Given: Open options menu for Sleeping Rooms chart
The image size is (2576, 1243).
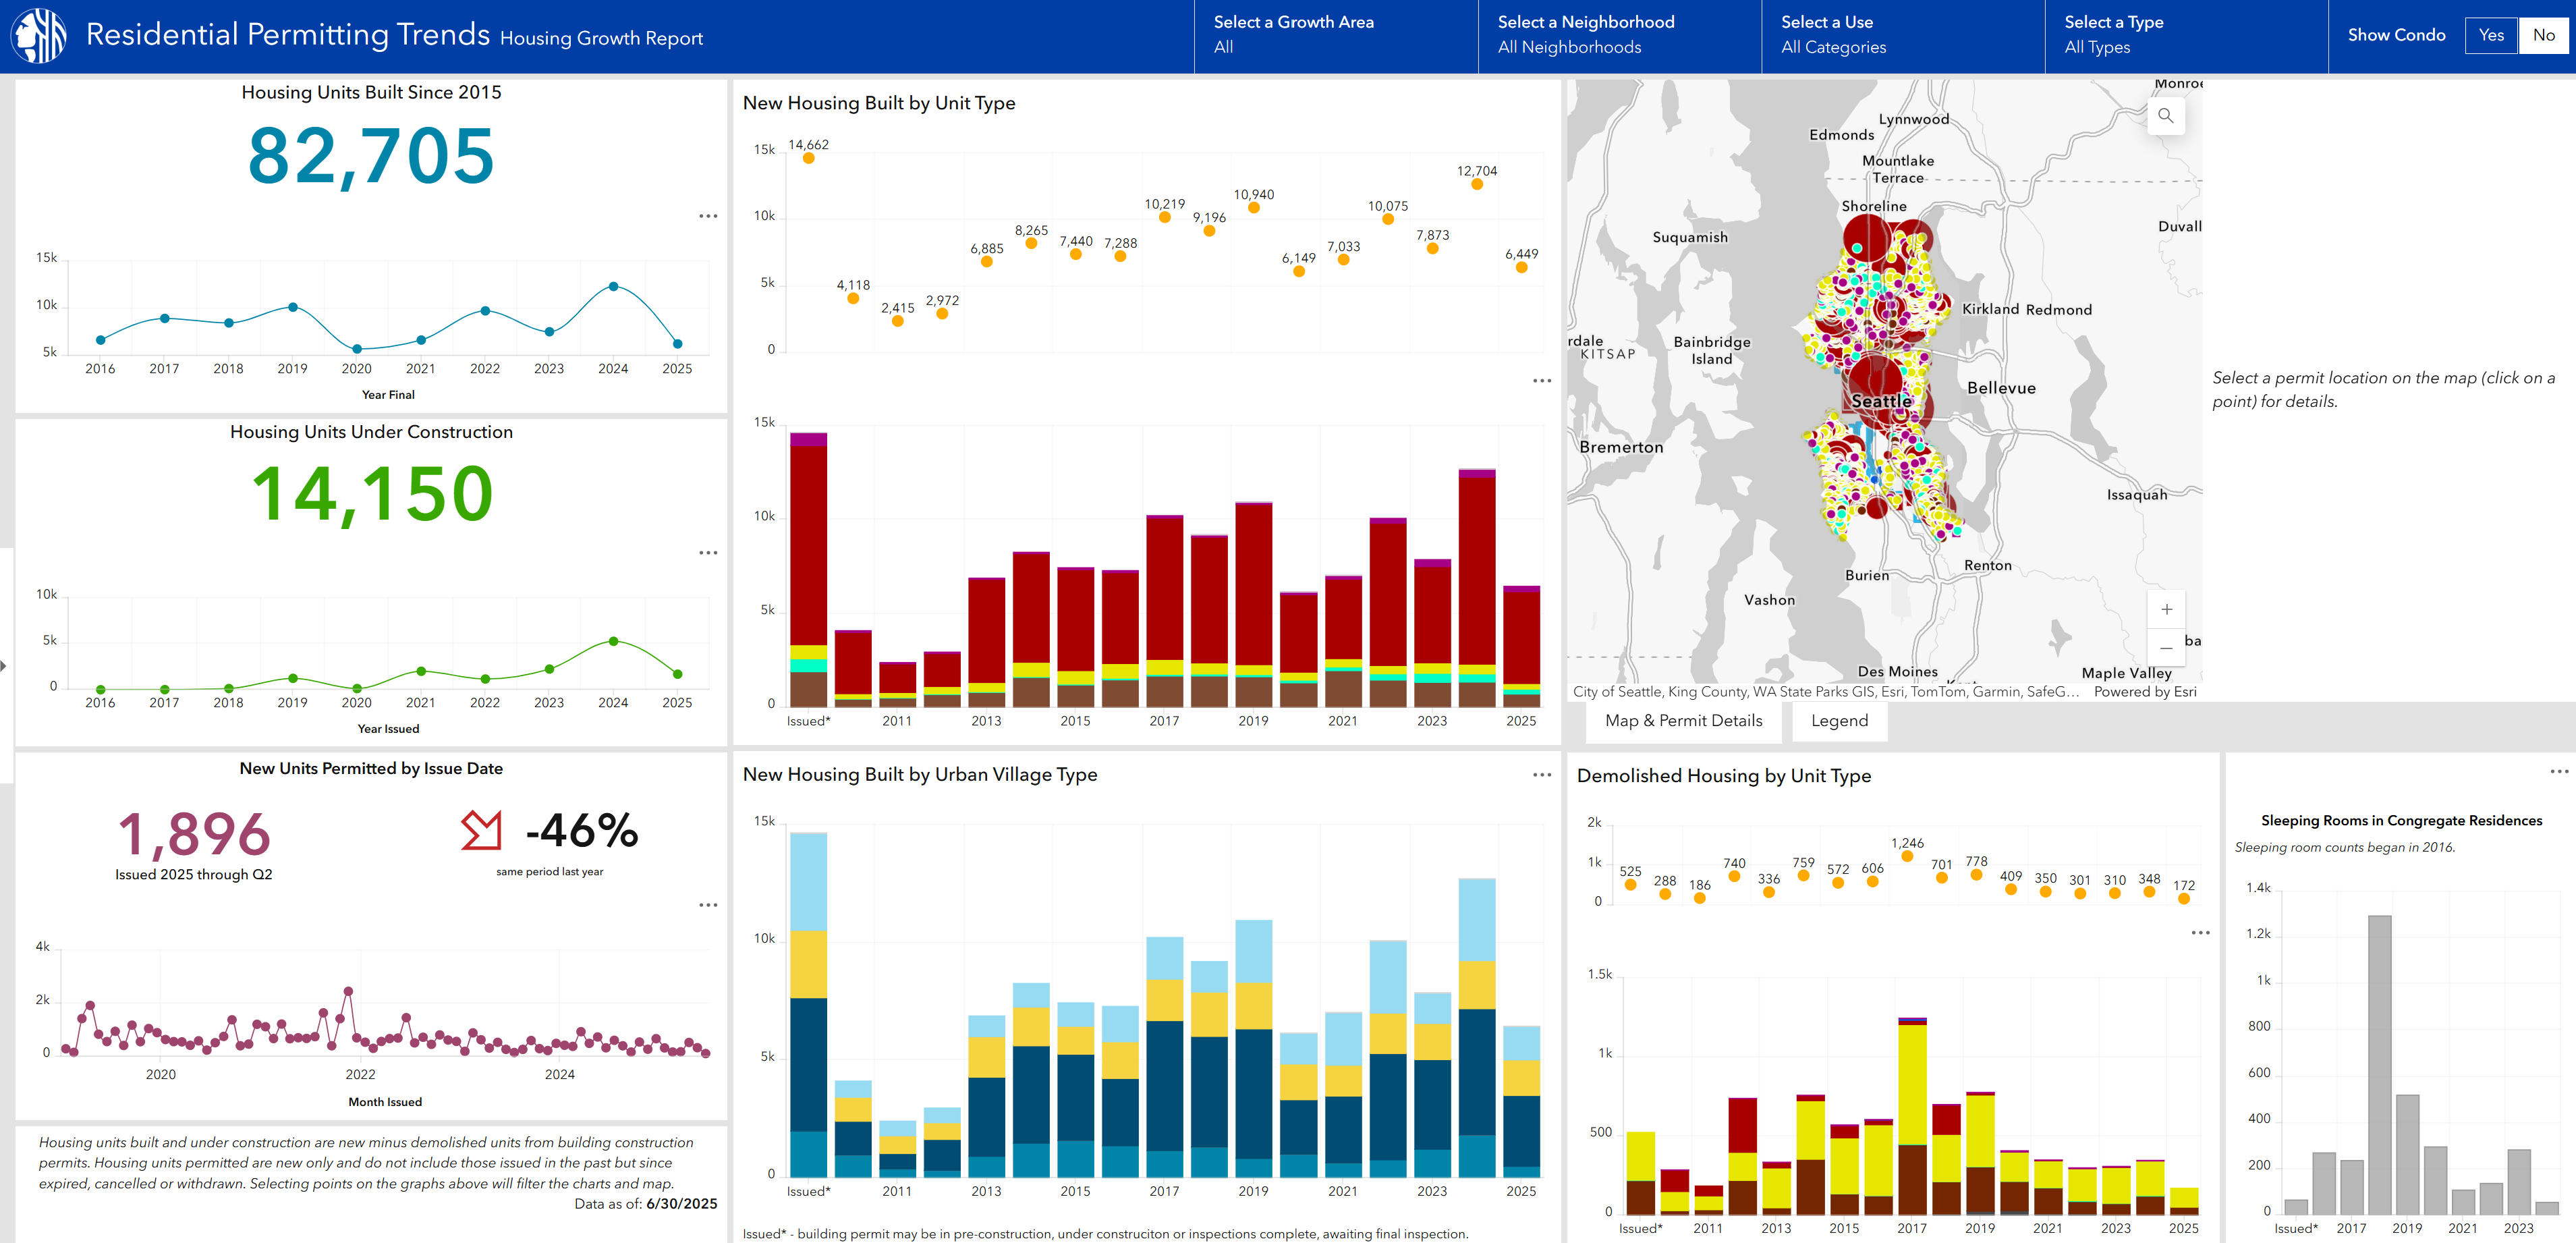Looking at the screenshot, I should 2559,771.
